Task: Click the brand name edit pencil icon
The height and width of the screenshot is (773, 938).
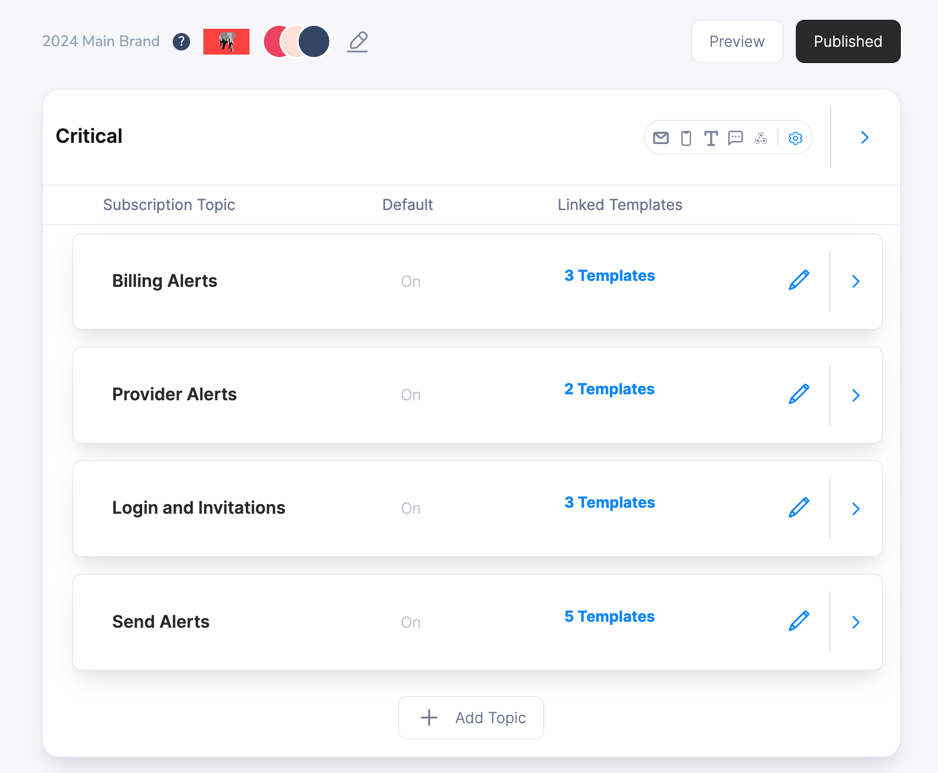Action: point(357,41)
